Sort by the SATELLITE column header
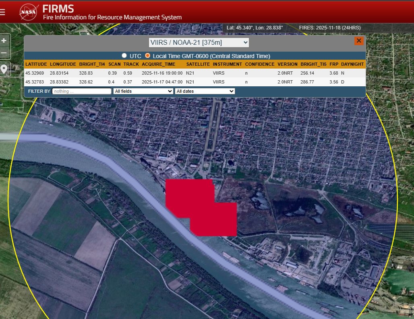Viewport: 414px width, 319px height. click(x=198, y=64)
